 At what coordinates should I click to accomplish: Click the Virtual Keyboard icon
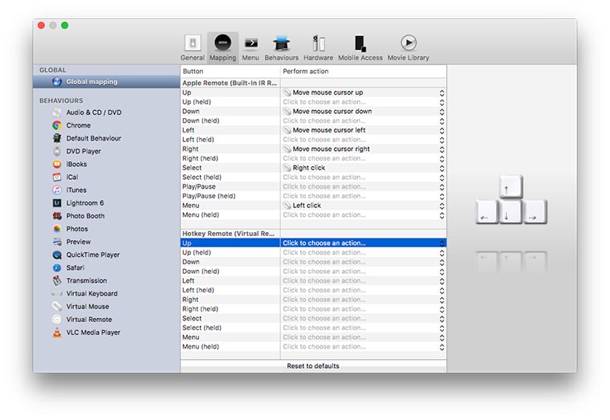pos(57,293)
